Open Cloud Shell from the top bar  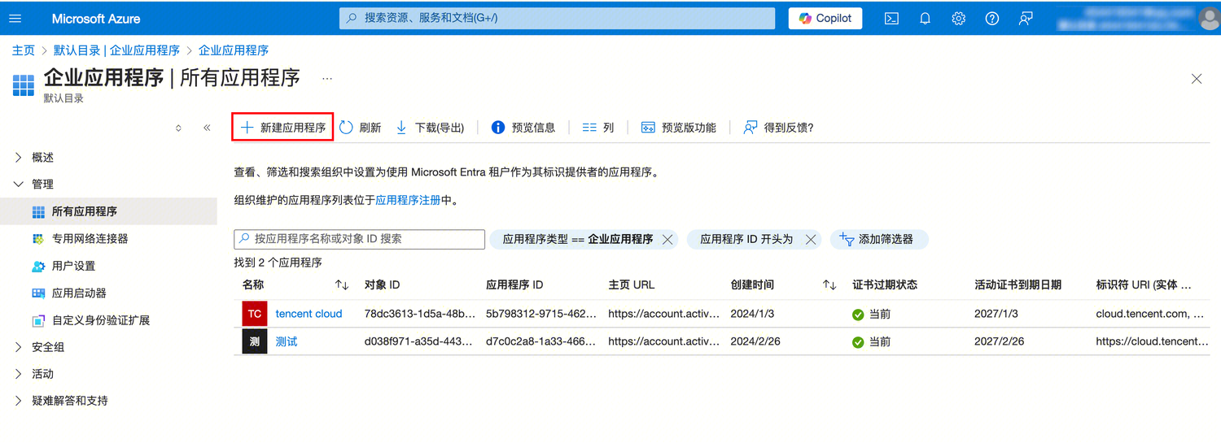891,18
